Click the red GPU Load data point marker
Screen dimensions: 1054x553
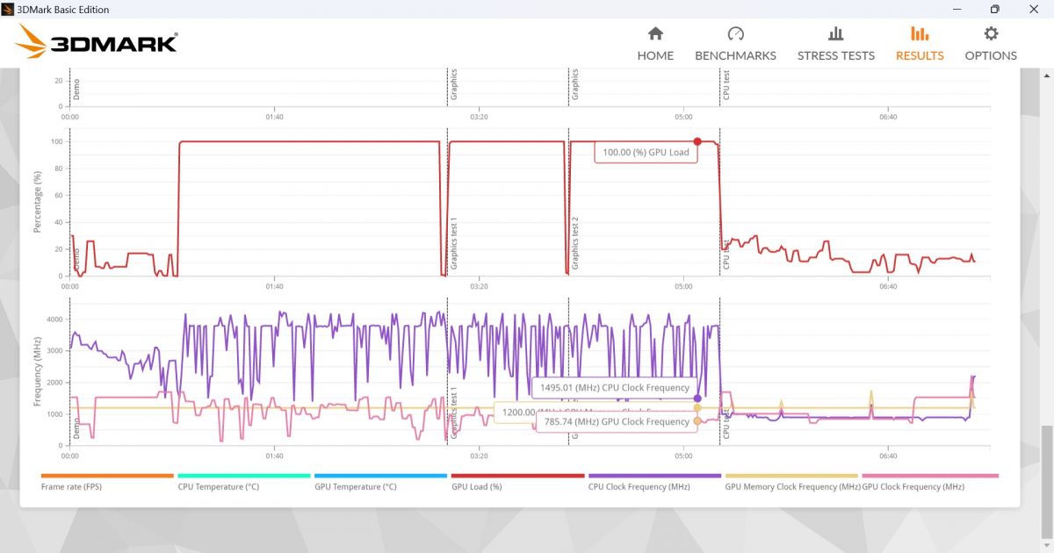[x=697, y=141]
